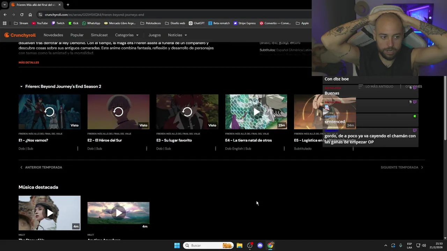This screenshot has height=251, width=447.
Task: Open the ChatGPT bookmark
Action: coord(197,23)
